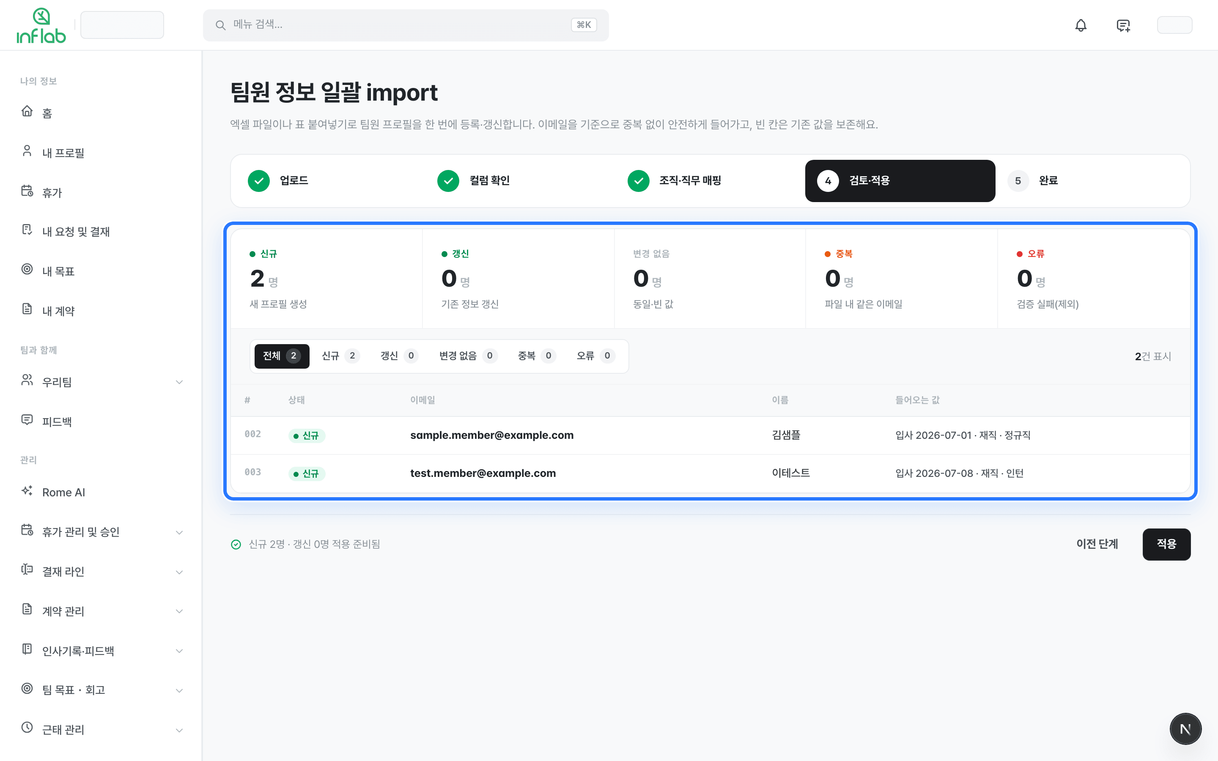Click the 계약 관리 file icon
The image size is (1218, 761).
point(27,609)
